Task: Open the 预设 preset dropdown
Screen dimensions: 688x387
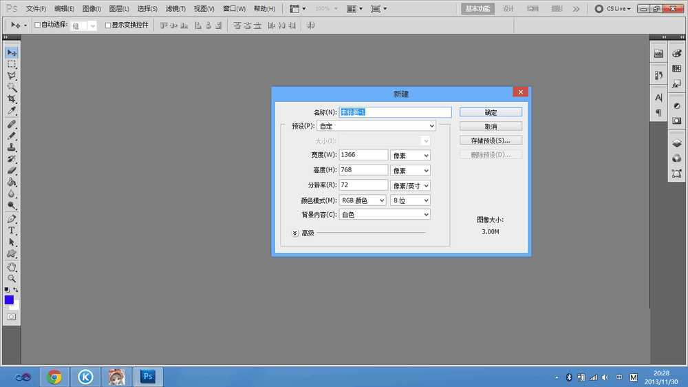Action: [376, 126]
